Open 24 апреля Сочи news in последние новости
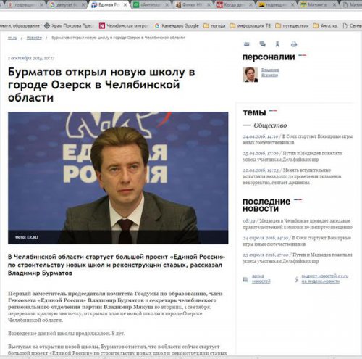The width and height of the screenshot is (362, 359). (x=297, y=241)
